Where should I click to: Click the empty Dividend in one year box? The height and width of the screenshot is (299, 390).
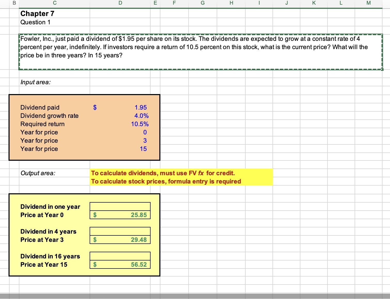coord(120,206)
